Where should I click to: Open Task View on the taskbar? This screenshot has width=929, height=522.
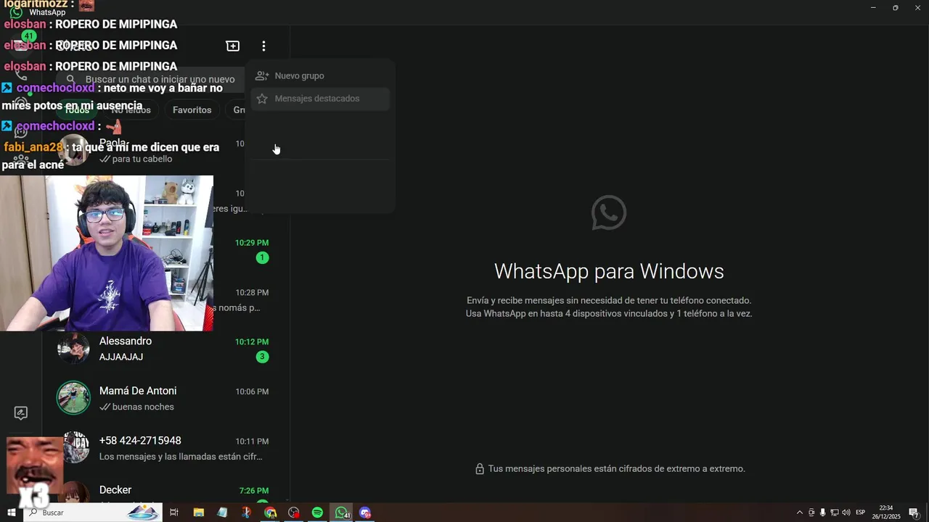pos(174,513)
